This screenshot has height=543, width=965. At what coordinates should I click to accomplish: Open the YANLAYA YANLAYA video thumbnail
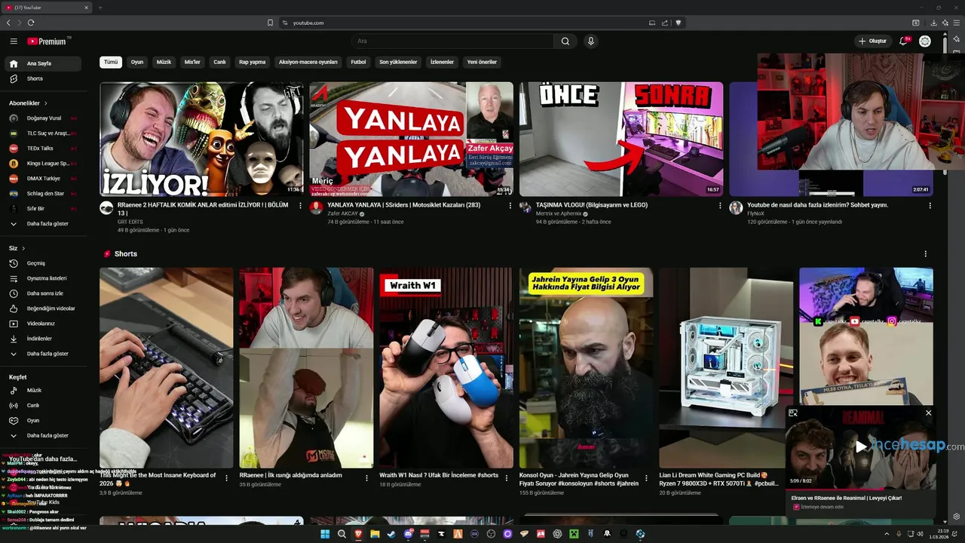[x=412, y=140]
